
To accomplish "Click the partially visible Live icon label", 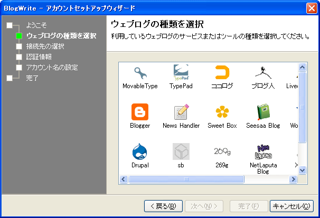I will [x=292, y=86].
